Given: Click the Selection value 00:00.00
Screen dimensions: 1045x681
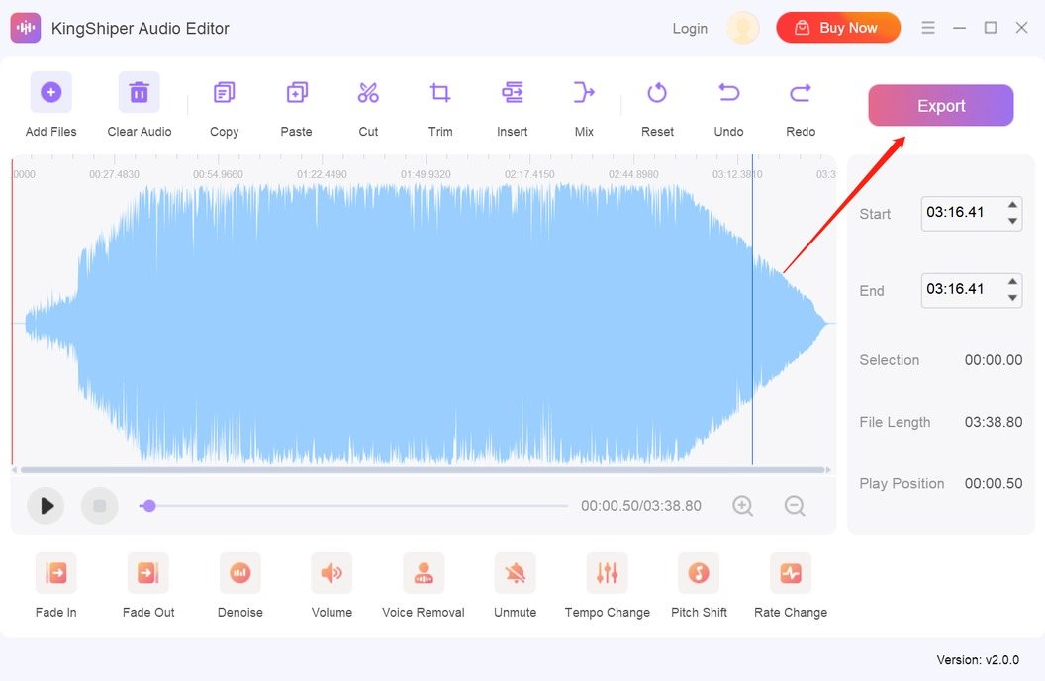Looking at the screenshot, I should [993, 360].
